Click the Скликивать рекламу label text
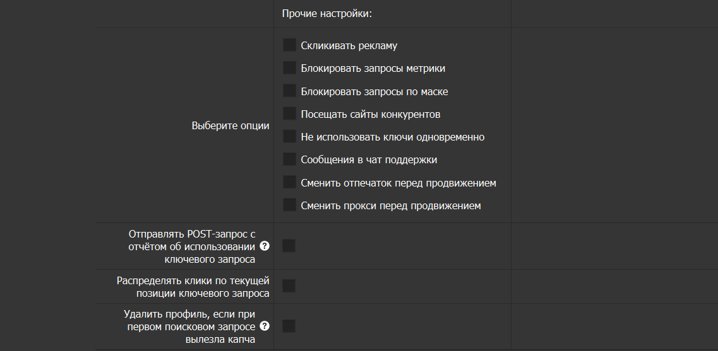The image size is (718, 351). tap(349, 46)
